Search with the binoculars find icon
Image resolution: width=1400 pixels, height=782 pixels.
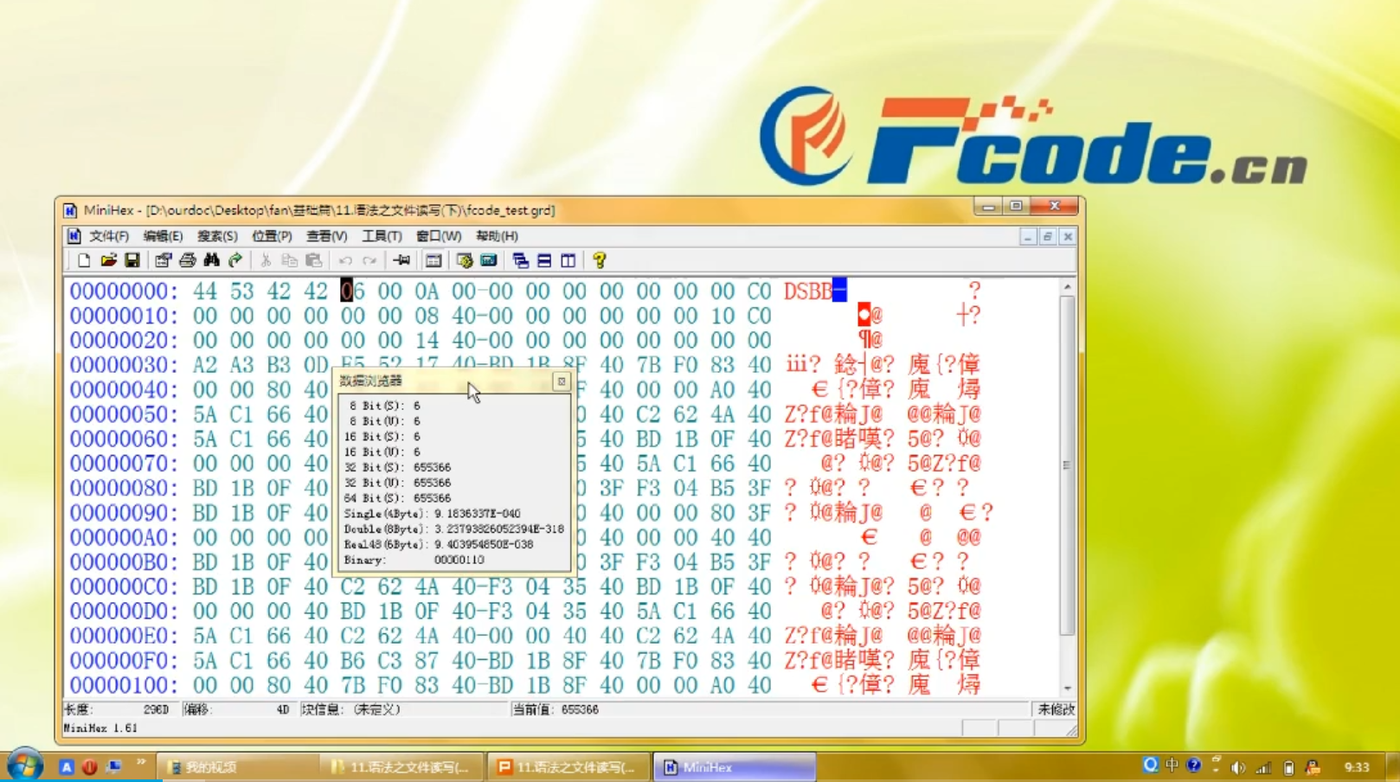pos(211,260)
